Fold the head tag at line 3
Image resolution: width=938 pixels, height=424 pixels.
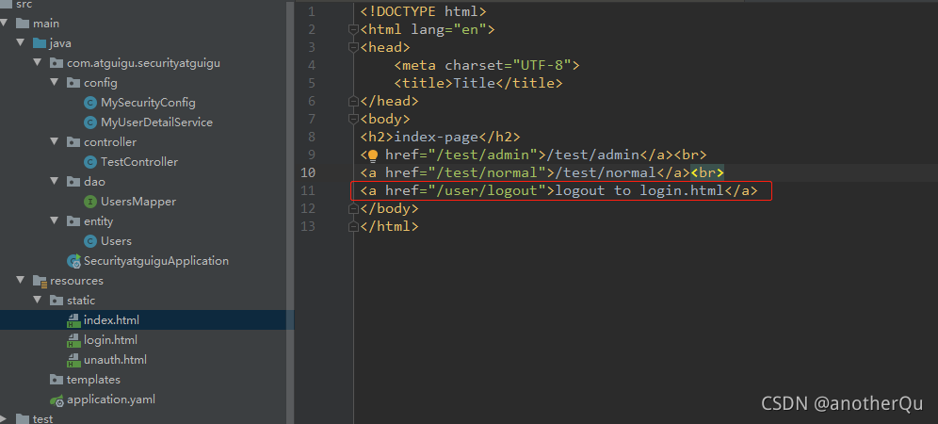pos(353,47)
